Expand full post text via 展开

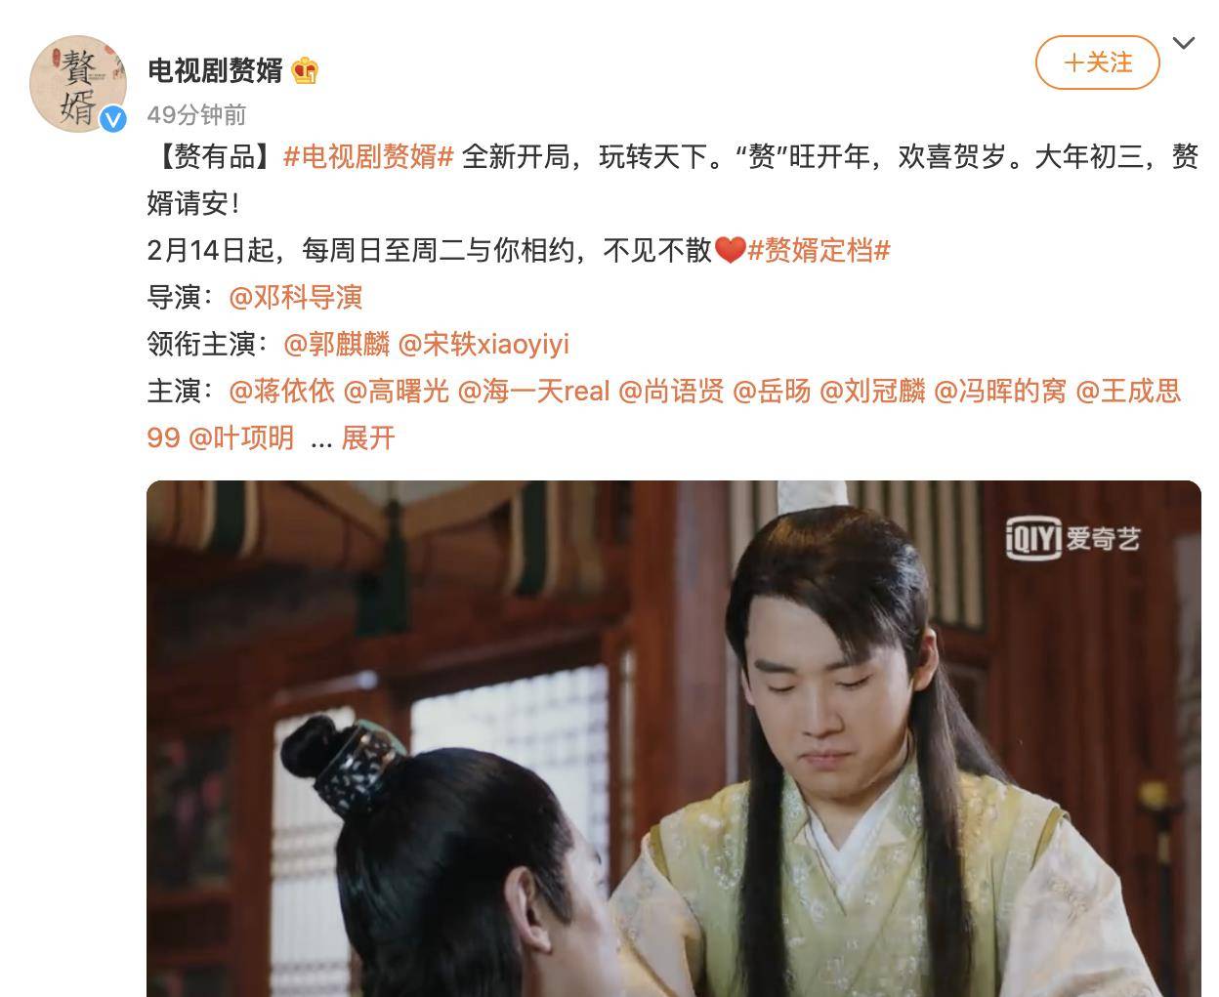367,438
